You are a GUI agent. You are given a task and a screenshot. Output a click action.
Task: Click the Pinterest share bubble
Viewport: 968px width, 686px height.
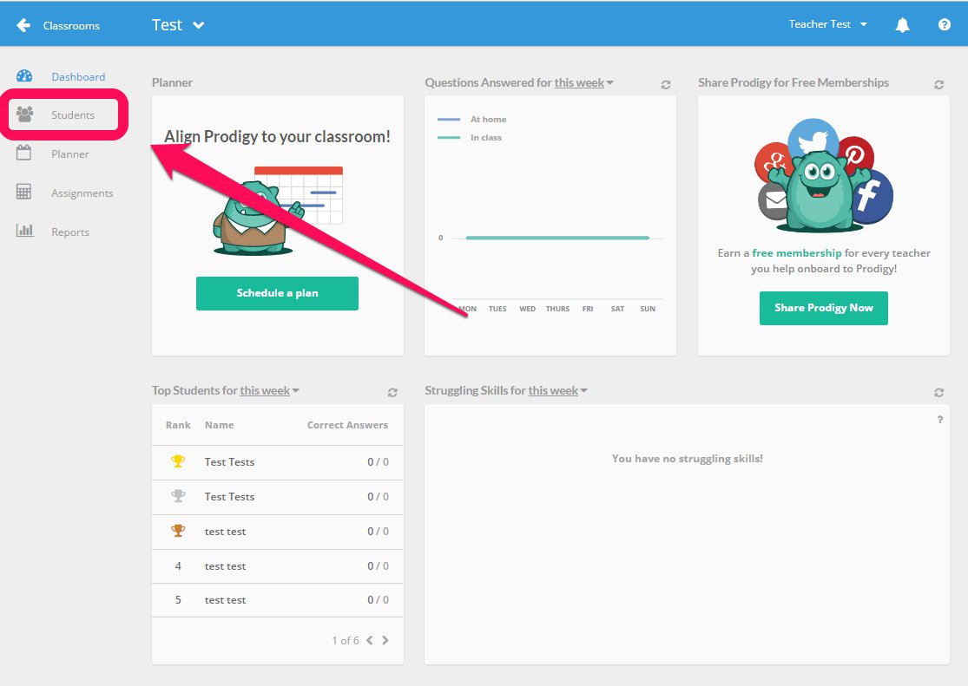tap(856, 154)
